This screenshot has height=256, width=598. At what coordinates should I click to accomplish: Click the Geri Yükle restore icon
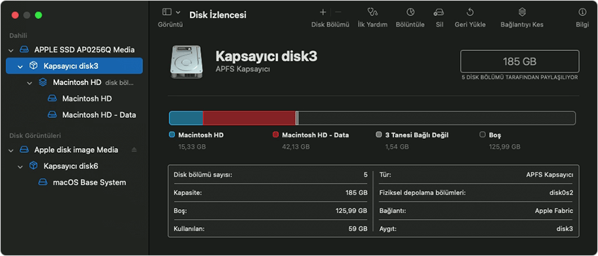click(x=470, y=12)
